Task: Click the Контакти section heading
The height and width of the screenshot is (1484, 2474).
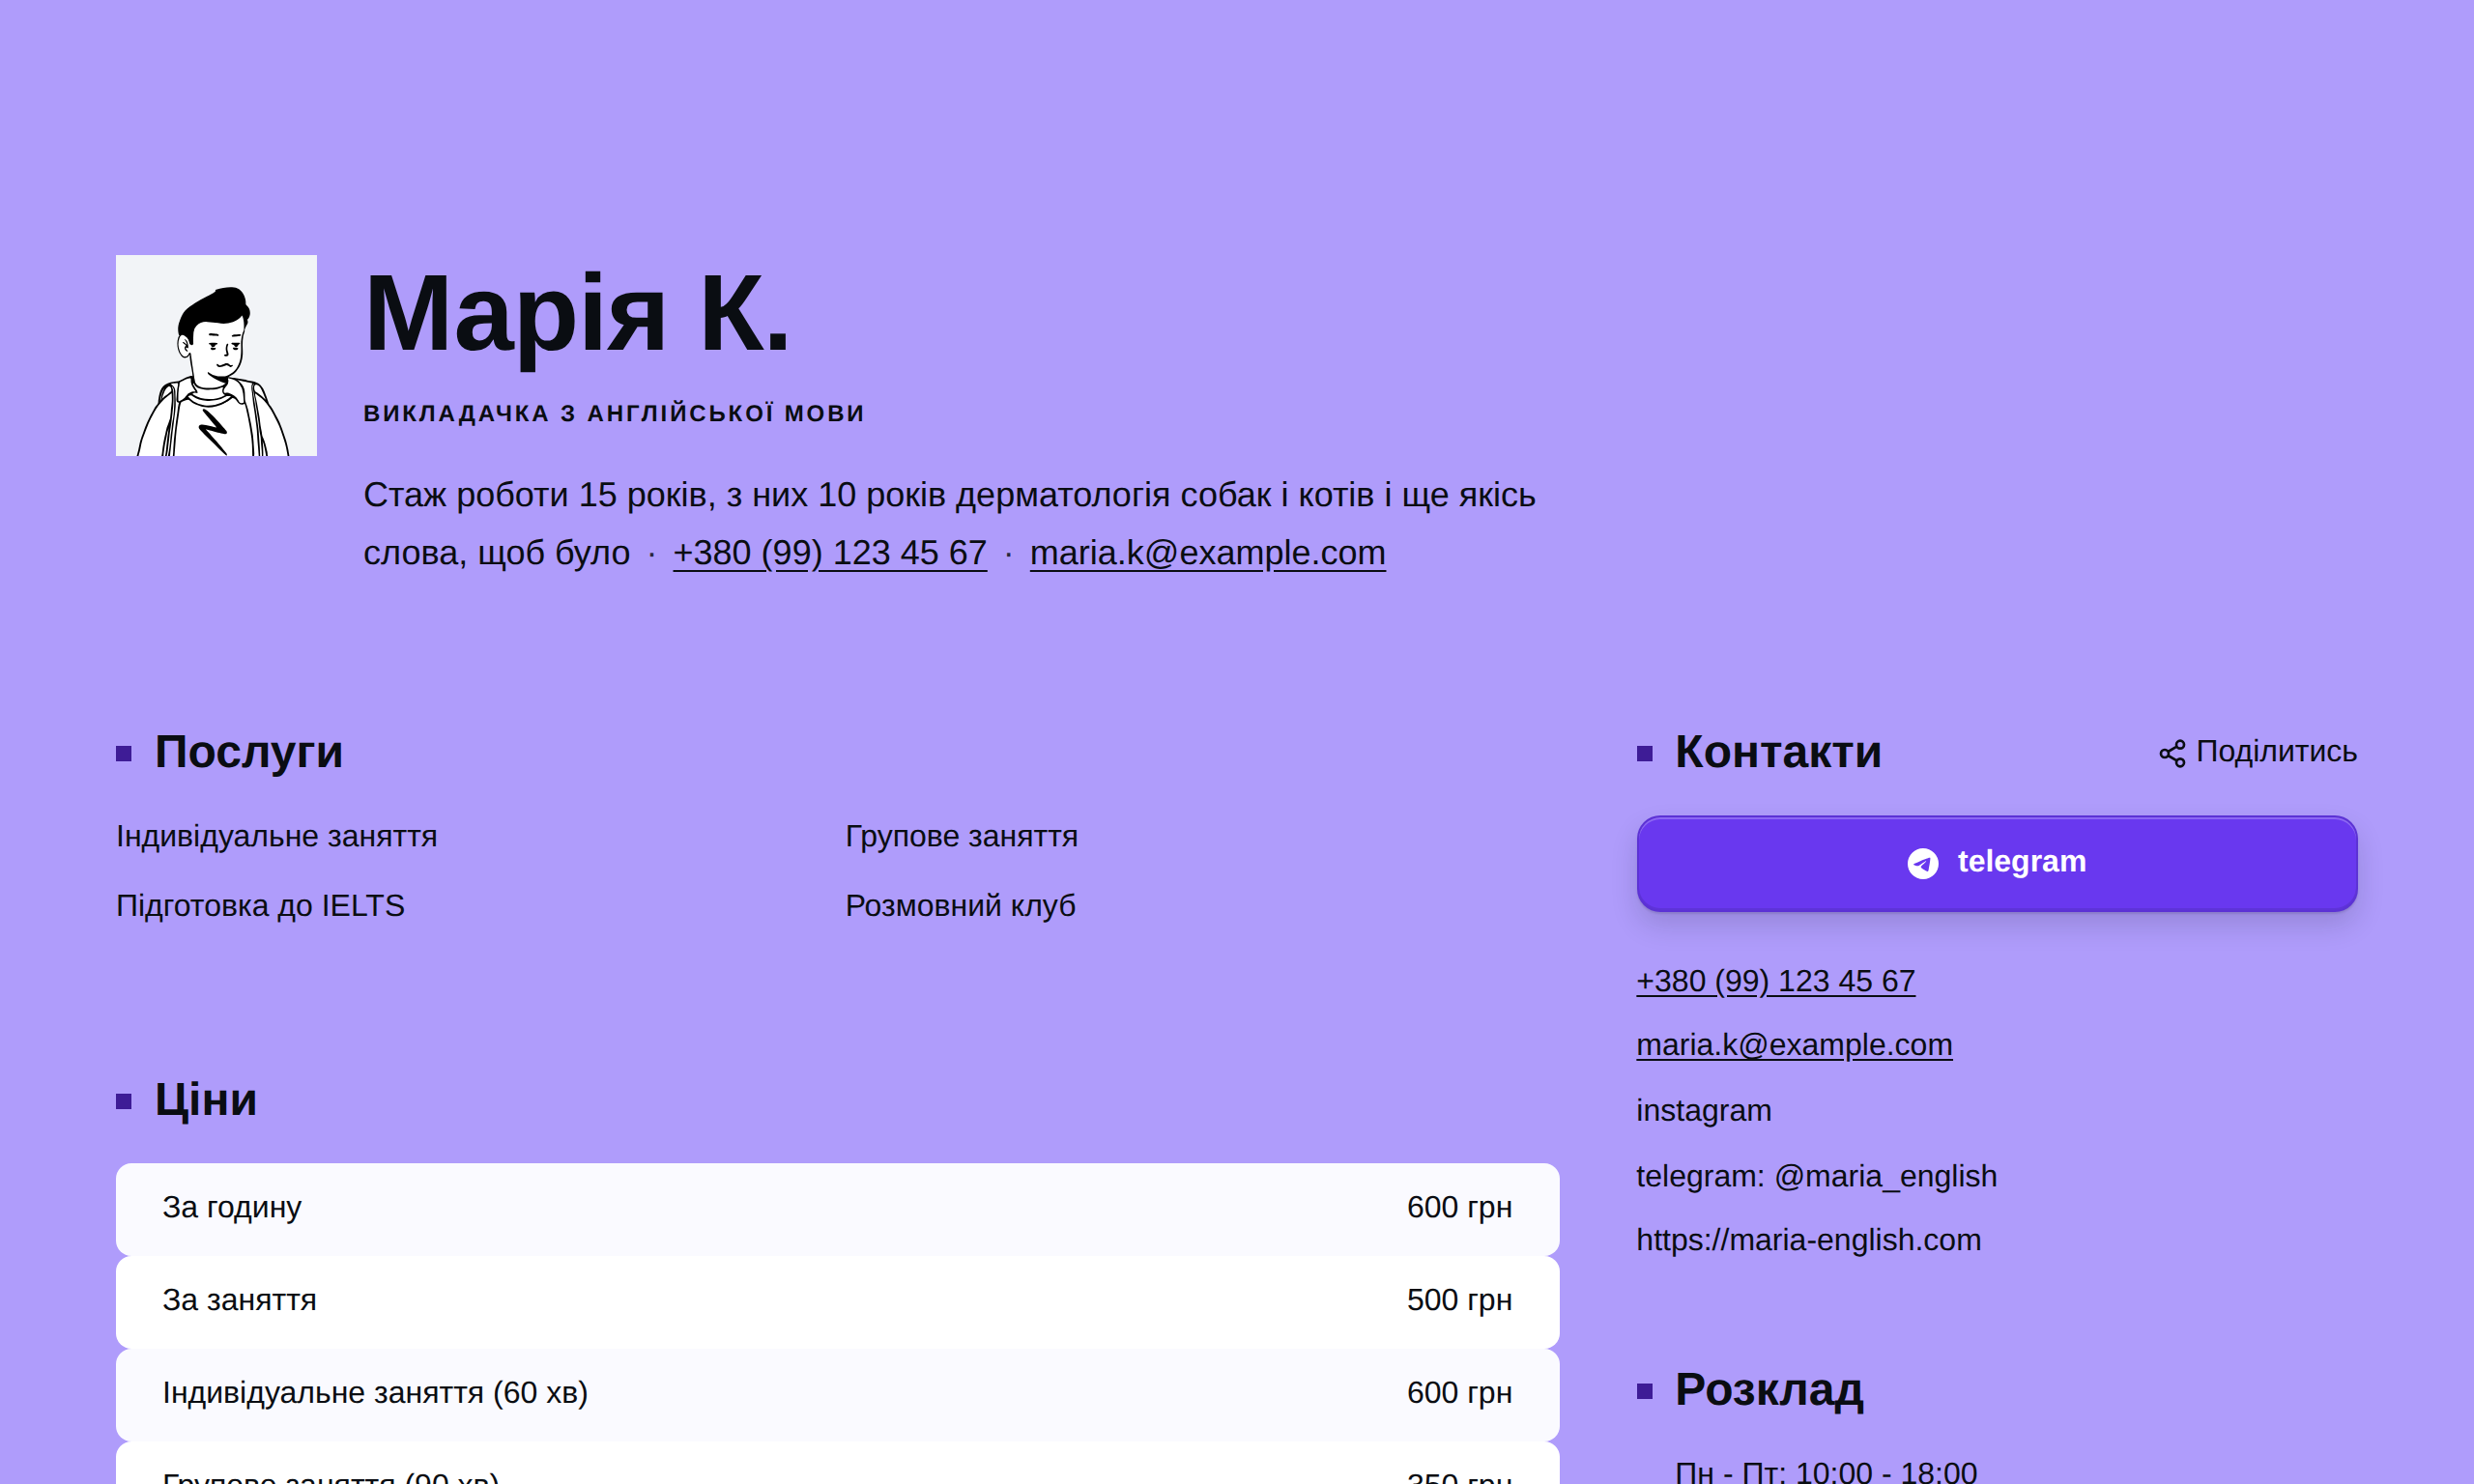Action: point(1778,752)
